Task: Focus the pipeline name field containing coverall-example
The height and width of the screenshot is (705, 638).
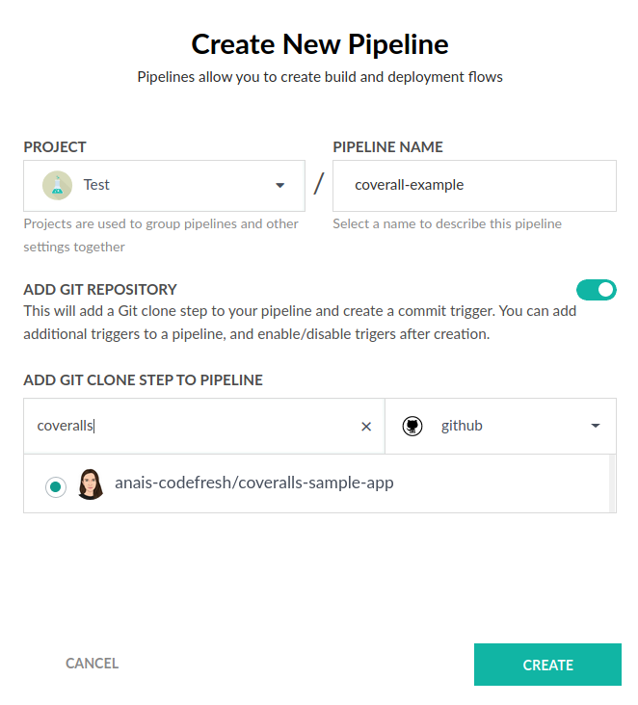Action: 473,185
